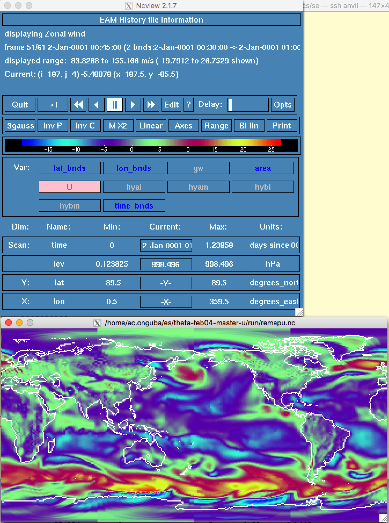Click the EAM History file information title
389x523 pixels.
152,20
